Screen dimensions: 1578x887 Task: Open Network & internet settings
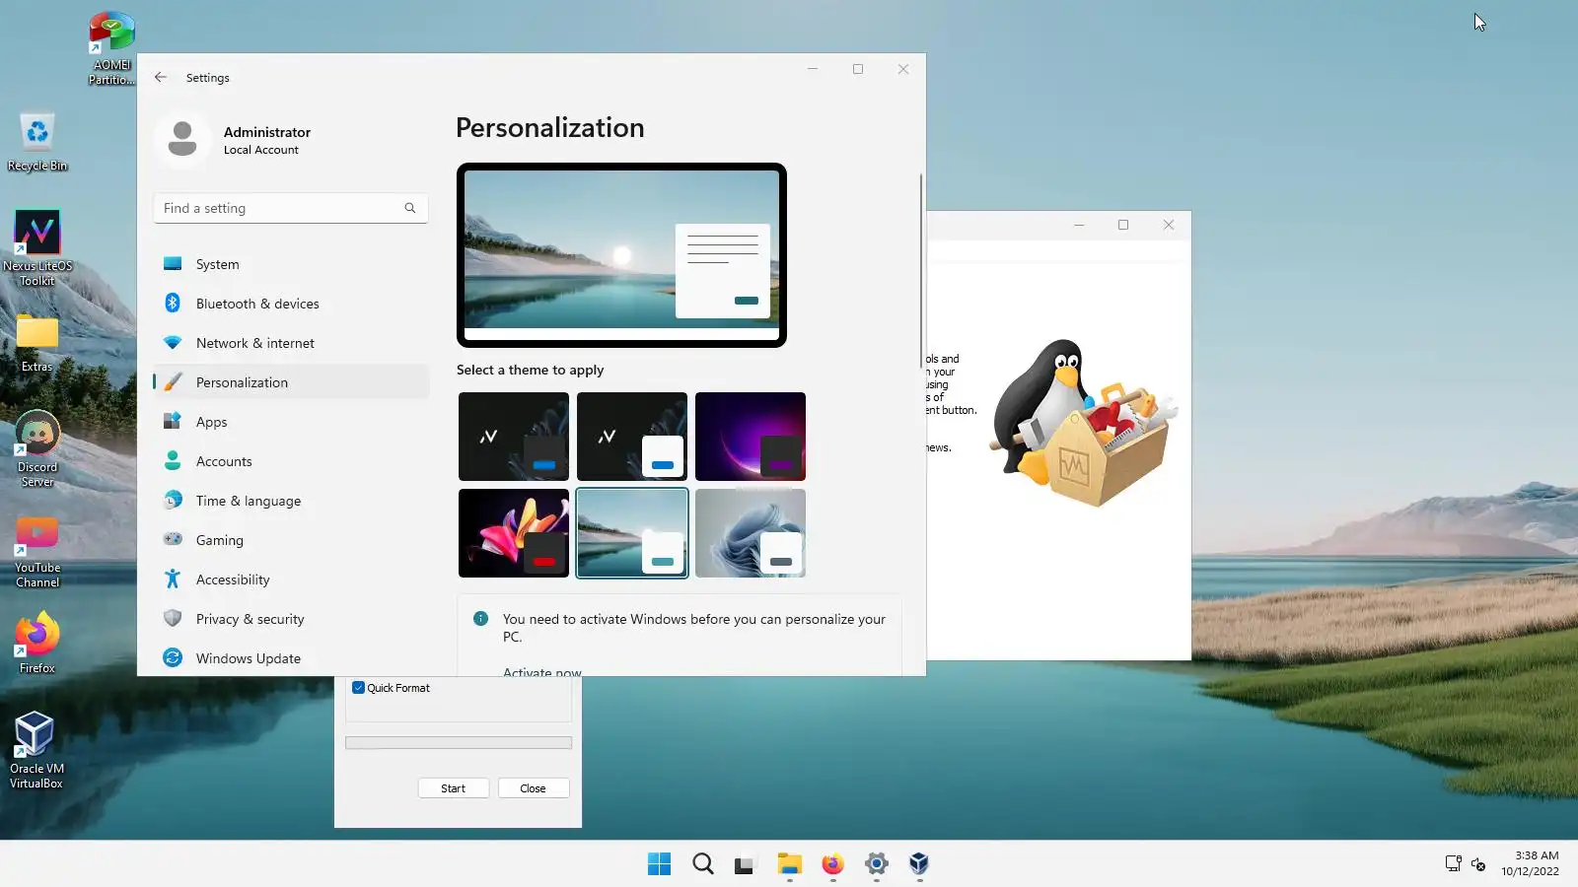pyautogui.click(x=291, y=343)
